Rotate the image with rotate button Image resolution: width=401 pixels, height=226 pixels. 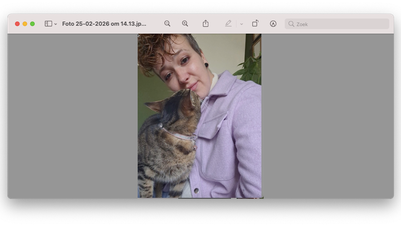(255, 23)
